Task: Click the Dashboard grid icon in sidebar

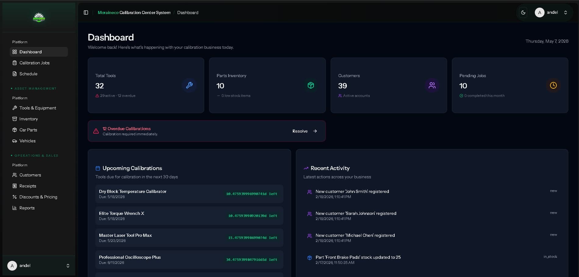Action: coord(15,52)
